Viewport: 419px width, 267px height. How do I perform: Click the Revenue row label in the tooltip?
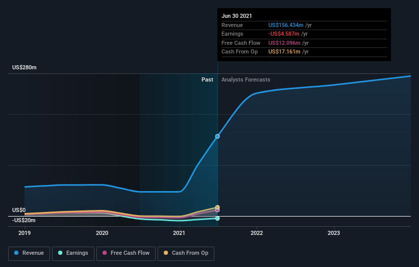pyautogui.click(x=232, y=25)
